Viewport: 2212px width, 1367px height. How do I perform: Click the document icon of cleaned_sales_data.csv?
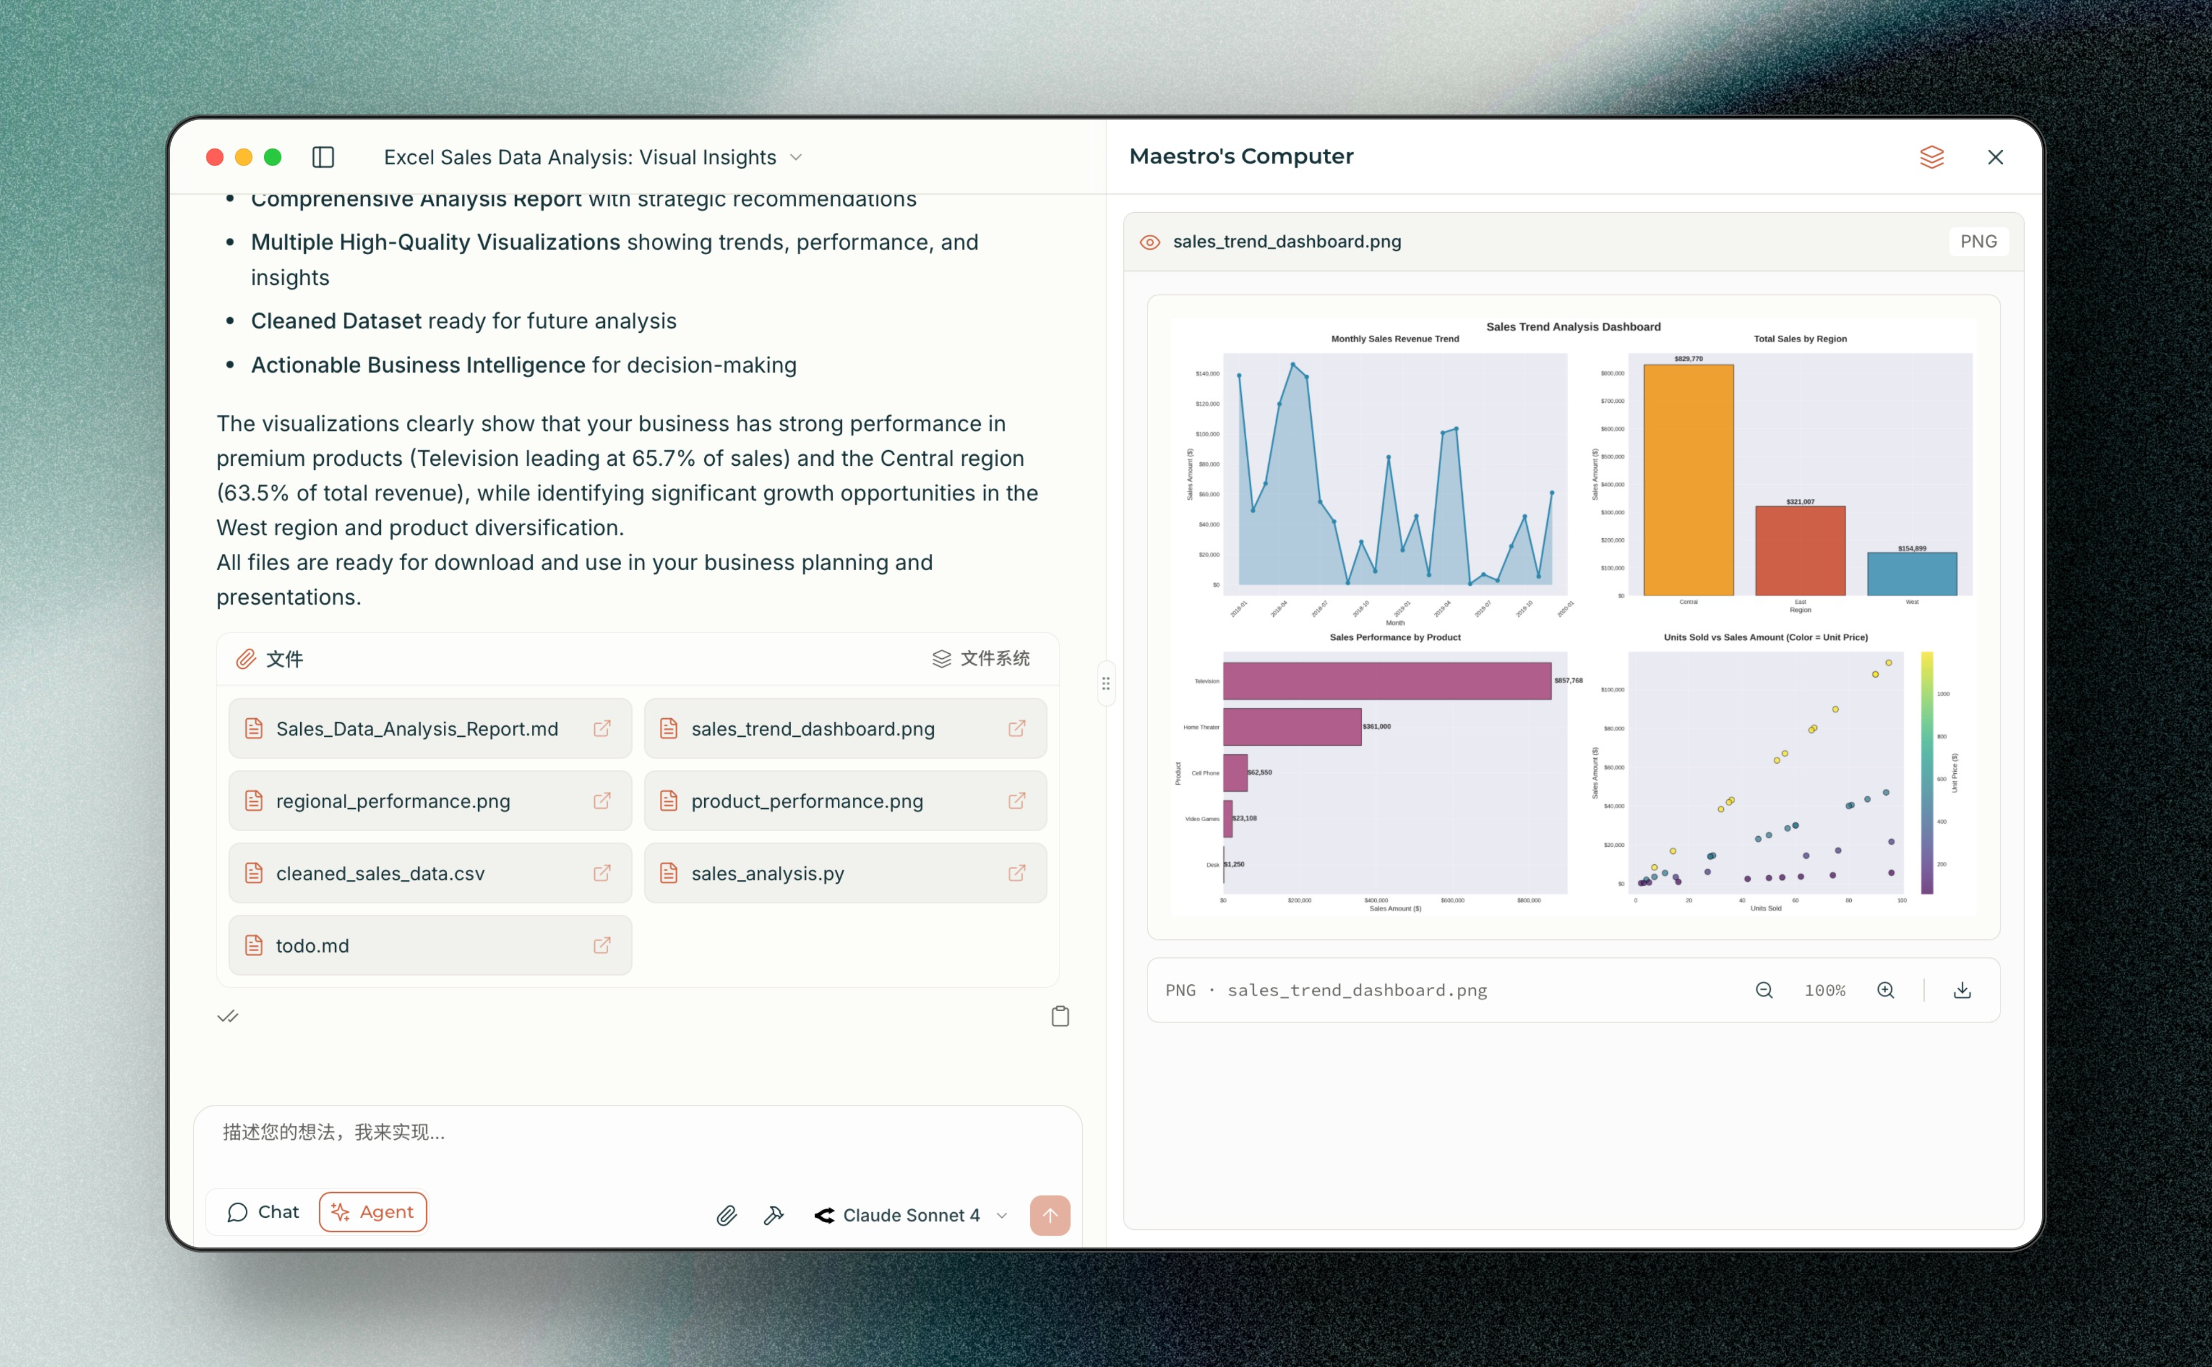click(x=254, y=873)
